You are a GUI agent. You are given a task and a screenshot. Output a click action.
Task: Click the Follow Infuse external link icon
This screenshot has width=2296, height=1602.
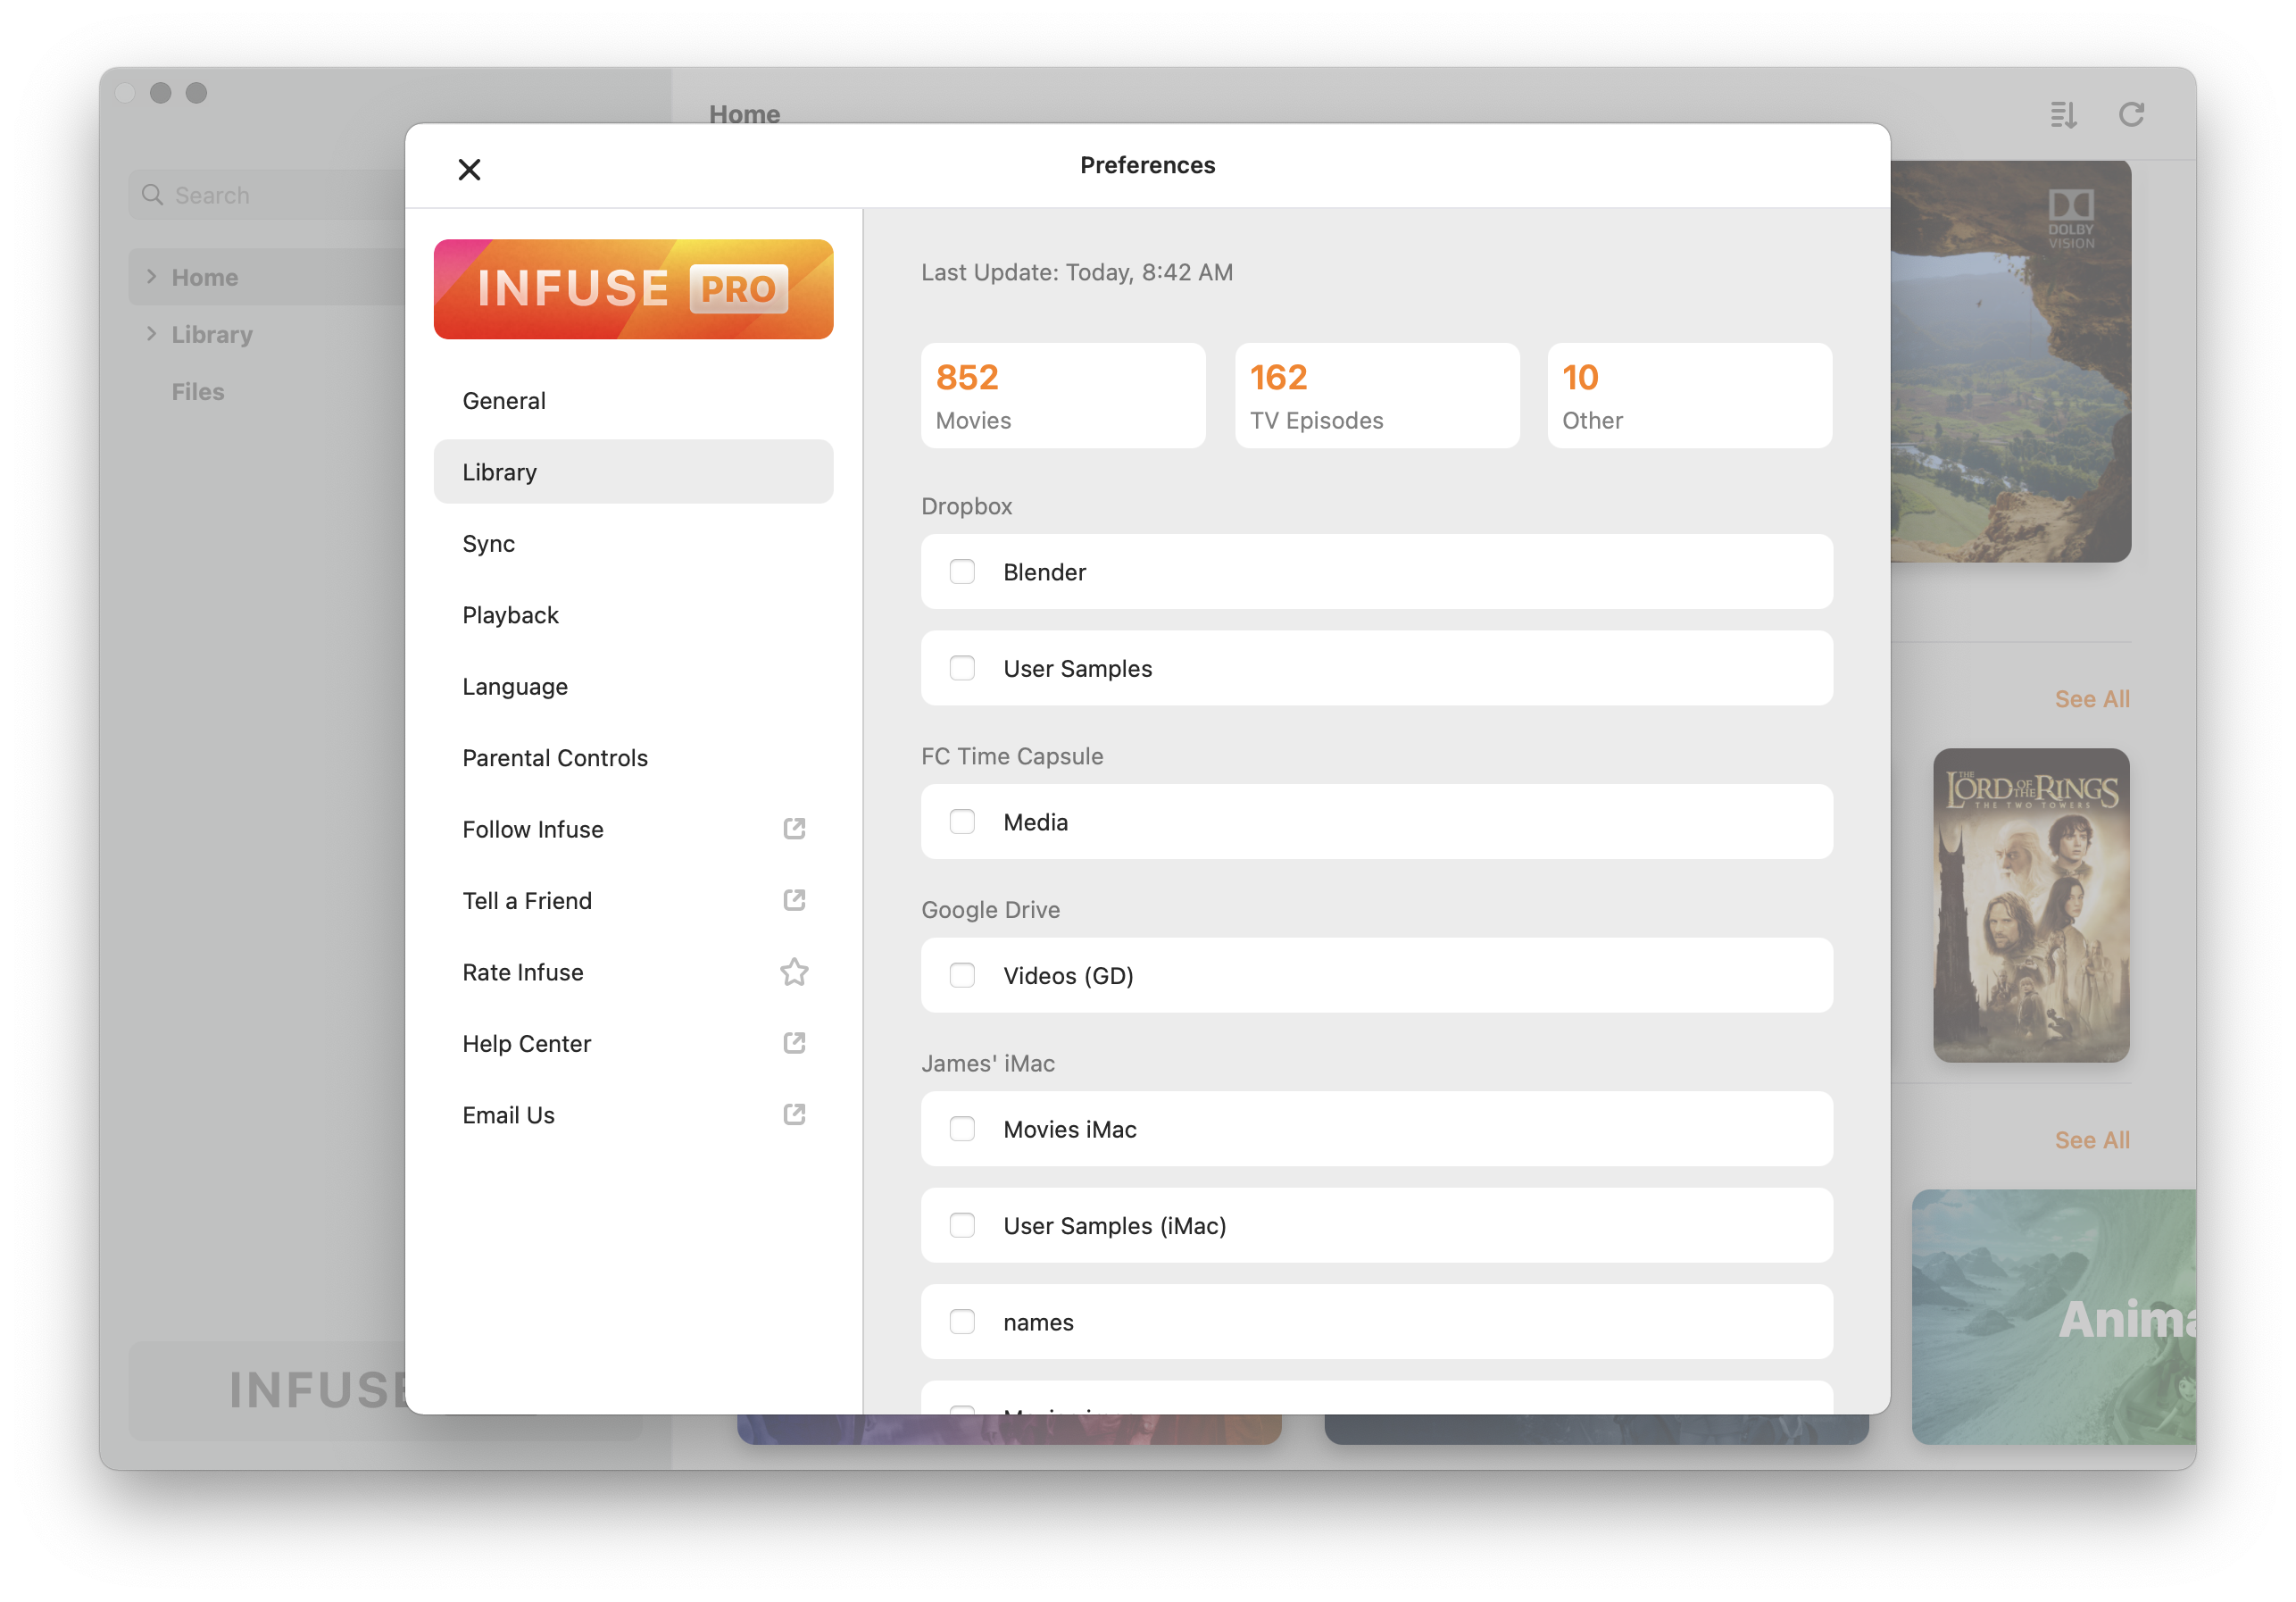(794, 829)
